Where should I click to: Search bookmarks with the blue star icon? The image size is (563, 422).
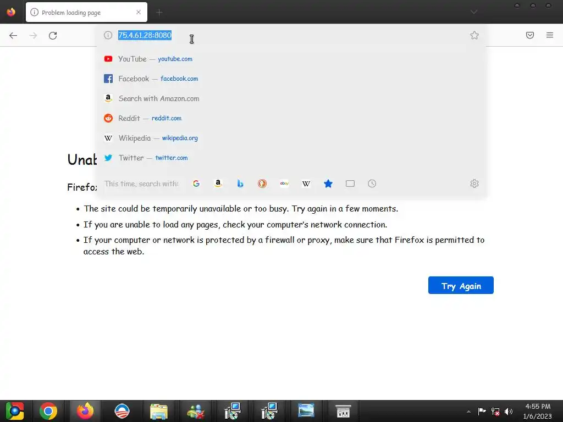pyautogui.click(x=328, y=184)
